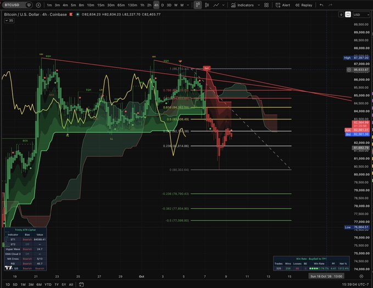Click the Sun 18 Oct '26 date label
The width and height of the screenshot is (373, 288).
[326, 276]
